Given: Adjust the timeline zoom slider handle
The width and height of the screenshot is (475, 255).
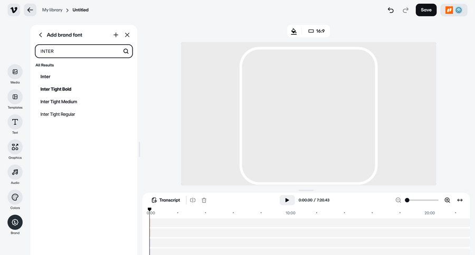Looking at the screenshot, I should (x=407, y=200).
